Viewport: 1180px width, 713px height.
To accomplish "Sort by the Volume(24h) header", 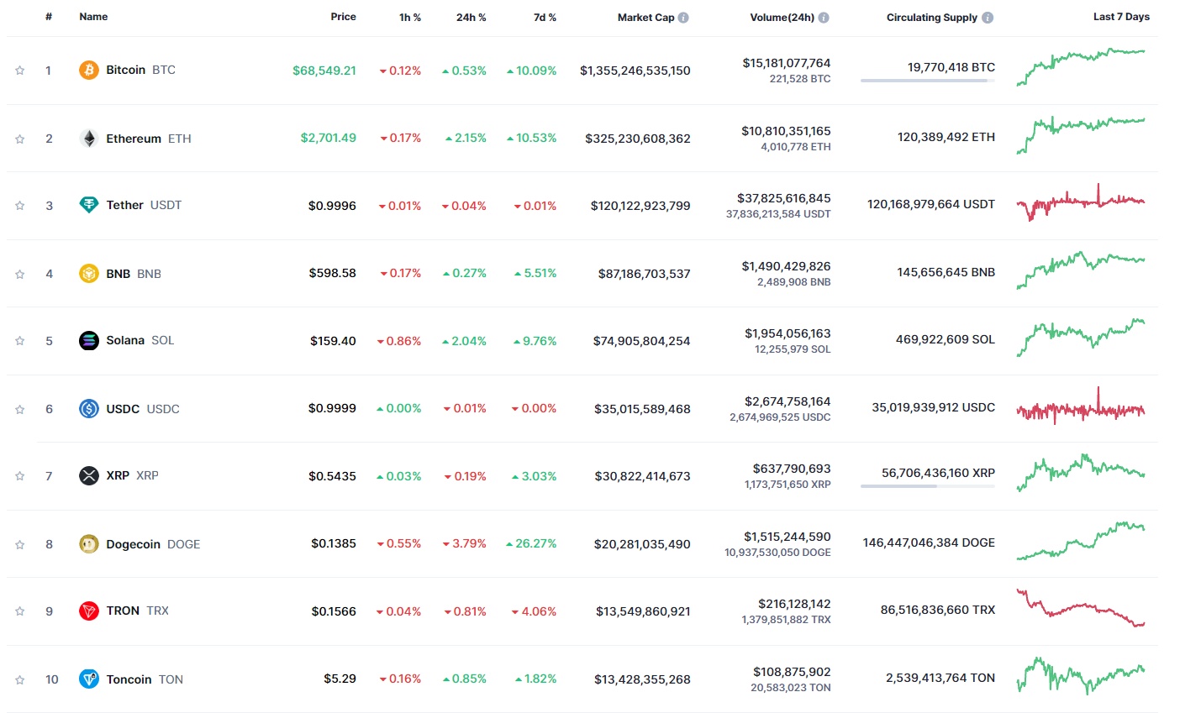I will (782, 18).
